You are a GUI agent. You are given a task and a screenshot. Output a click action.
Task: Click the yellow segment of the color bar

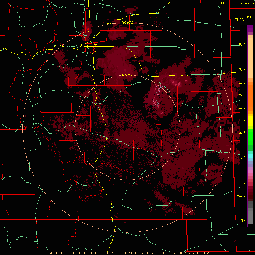pos(250,121)
